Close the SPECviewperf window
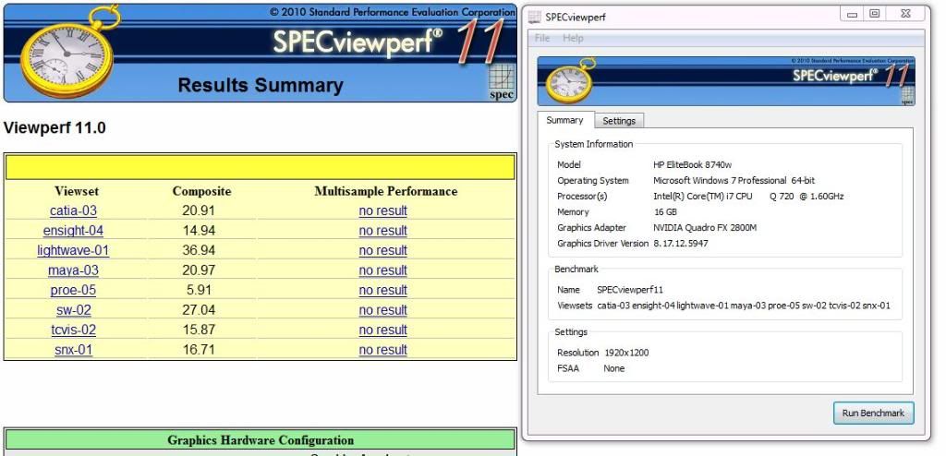 pyautogui.click(x=905, y=13)
